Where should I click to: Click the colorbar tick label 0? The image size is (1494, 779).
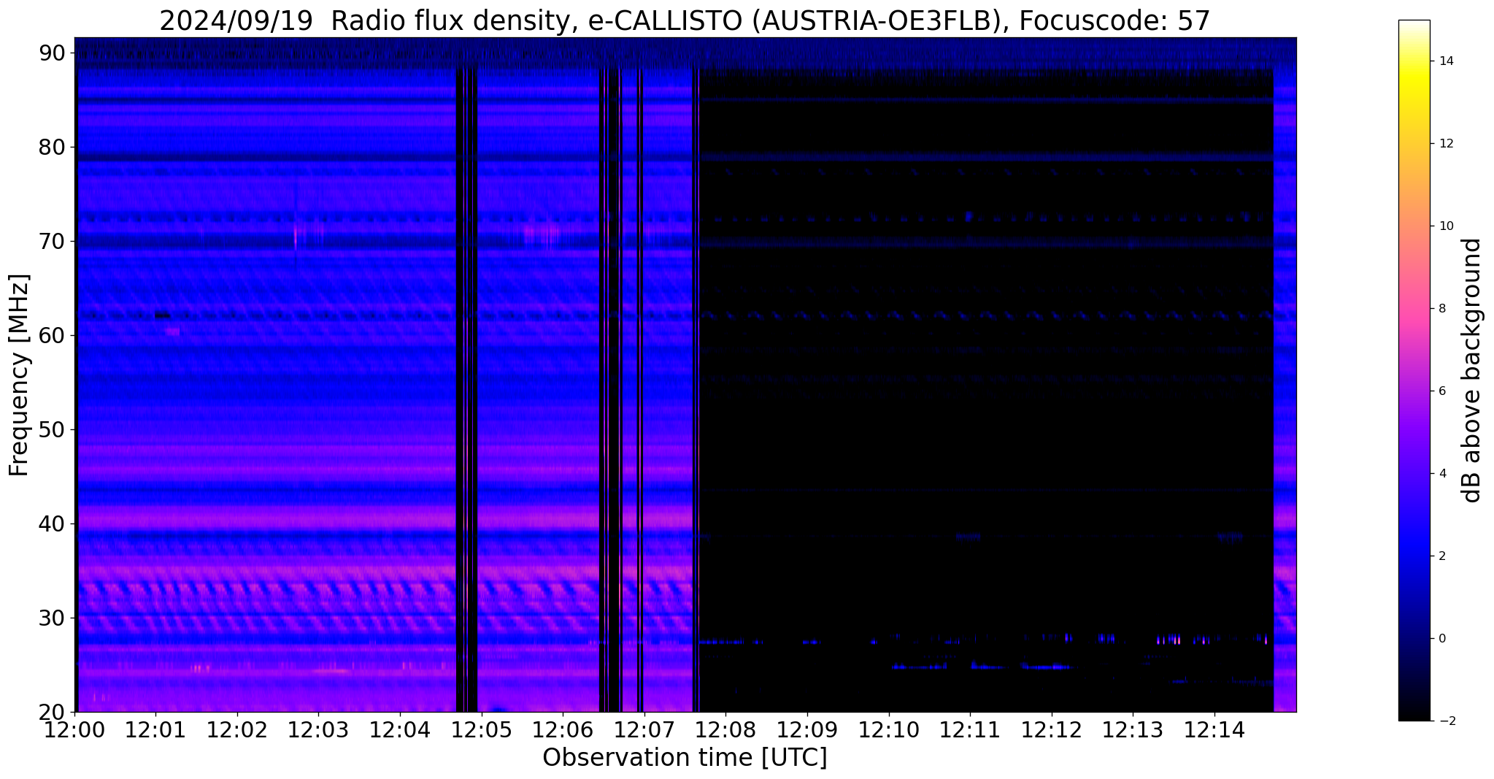(1442, 639)
